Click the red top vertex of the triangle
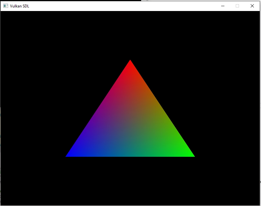This screenshot has height=206, width=261. click(x=130, y=62)
